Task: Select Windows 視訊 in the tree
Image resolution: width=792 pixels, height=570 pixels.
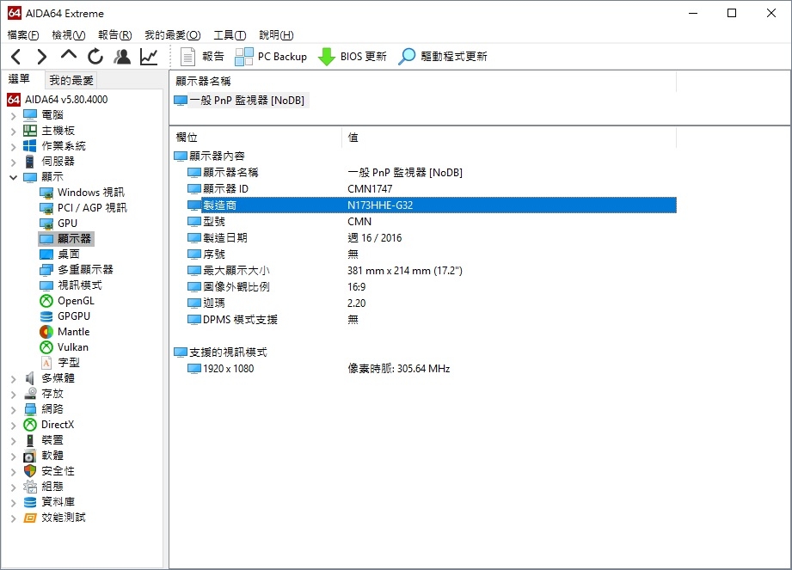Action: point(82,193)
